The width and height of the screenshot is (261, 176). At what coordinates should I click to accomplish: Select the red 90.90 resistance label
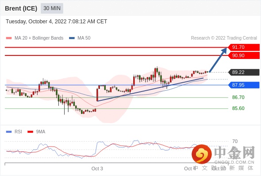click(x=244, y=55)
